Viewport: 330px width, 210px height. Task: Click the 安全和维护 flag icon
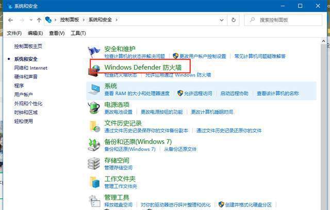point(94,52)
